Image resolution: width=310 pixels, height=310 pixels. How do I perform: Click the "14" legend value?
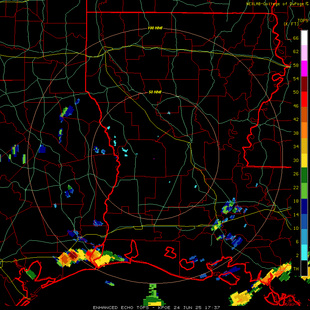pos(296,215)
